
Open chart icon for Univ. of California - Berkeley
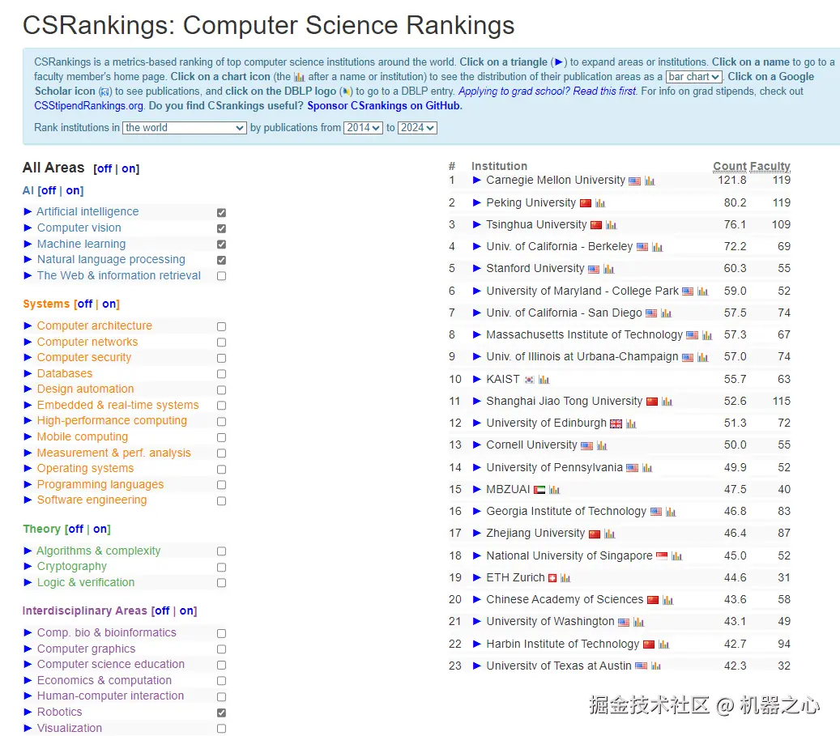pos(657,248)
